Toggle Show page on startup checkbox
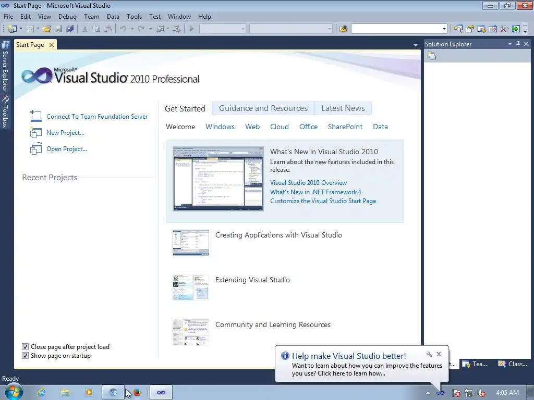This screenshot has width=534, height=400. 25,355
